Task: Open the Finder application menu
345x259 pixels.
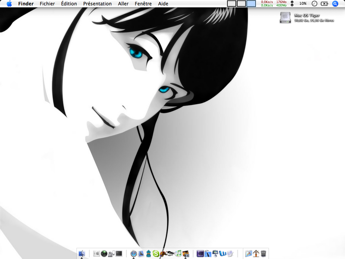Action: pos(26,3)
